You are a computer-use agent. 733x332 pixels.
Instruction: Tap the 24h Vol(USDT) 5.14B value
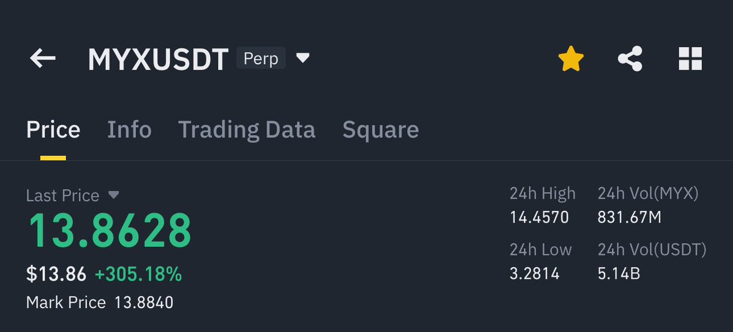click(619, 273)
